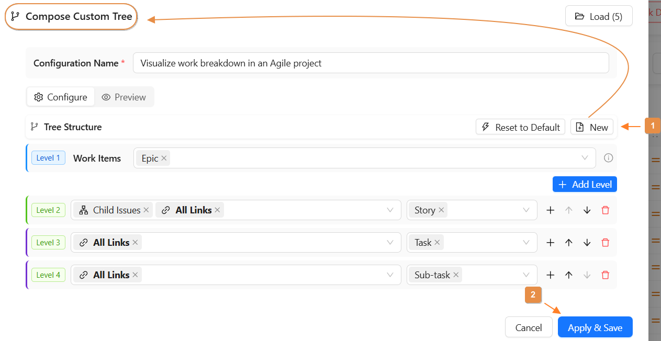Remove the Story tag in Level 2
The image size is (661, 341).
[x=441, y=210]
